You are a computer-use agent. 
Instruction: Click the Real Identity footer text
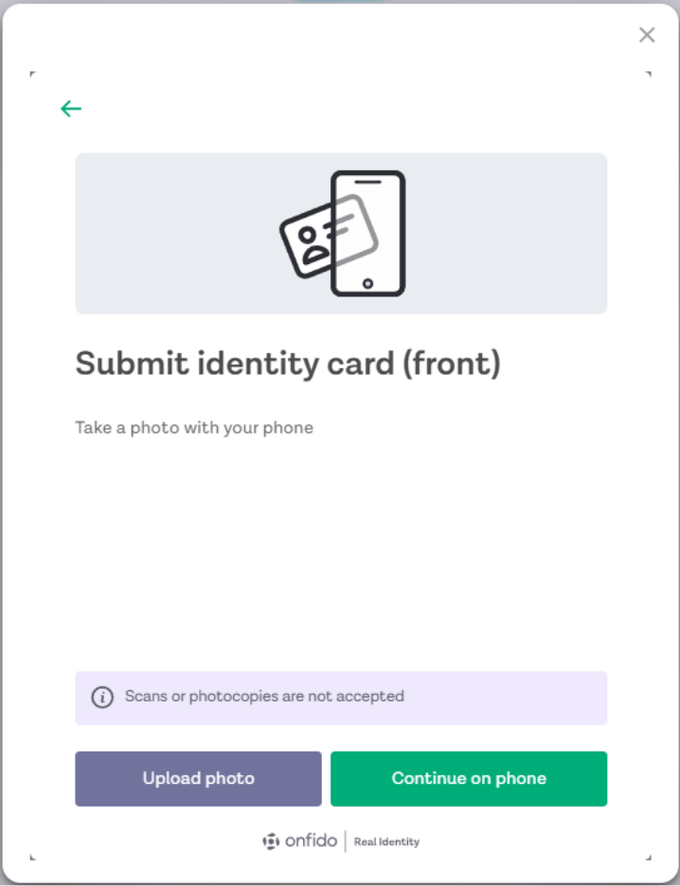(386, 842)
